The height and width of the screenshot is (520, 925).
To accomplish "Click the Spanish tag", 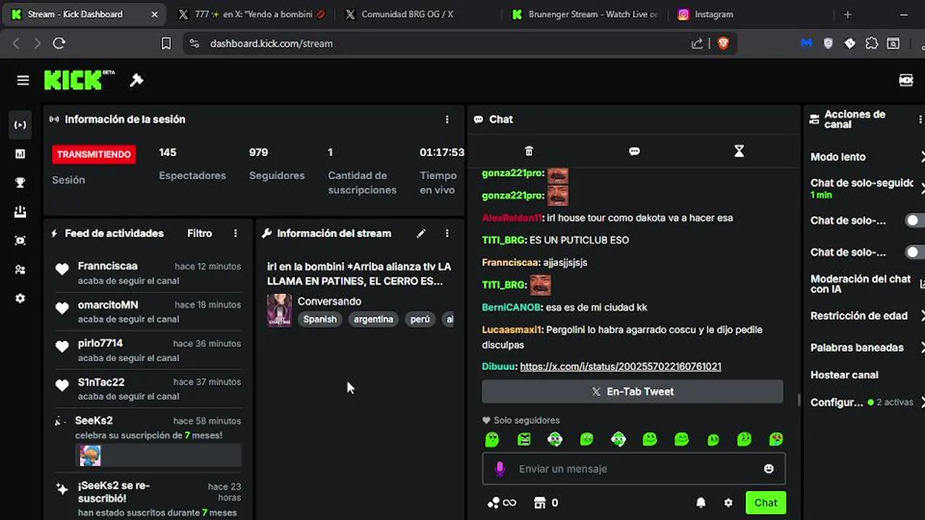I will coord(320,319).
